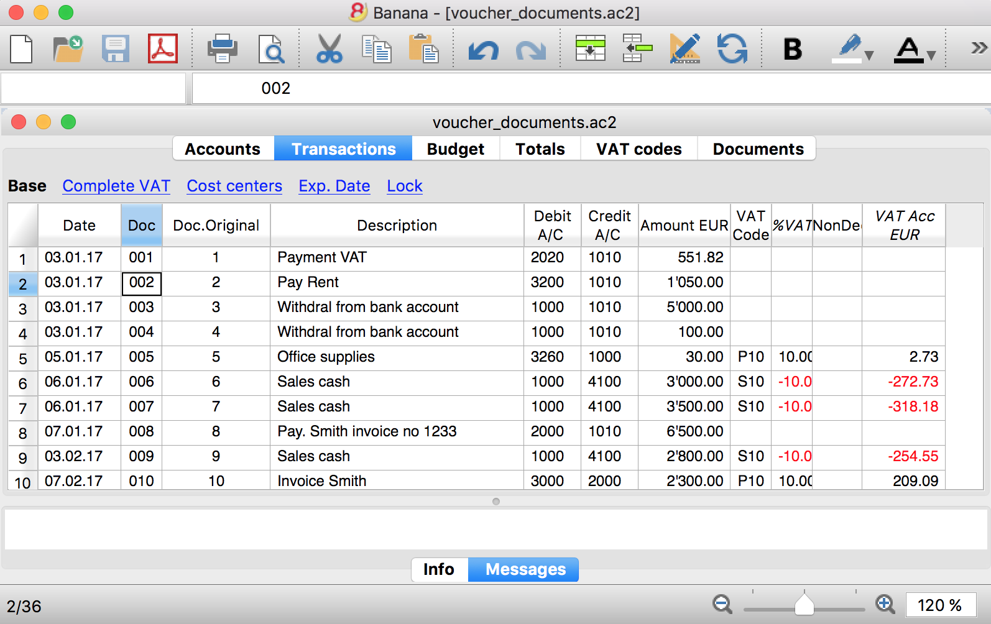The image size is (991, 624).
Task: Create a new file with toolbar icon
Action: tap(22, 49)
